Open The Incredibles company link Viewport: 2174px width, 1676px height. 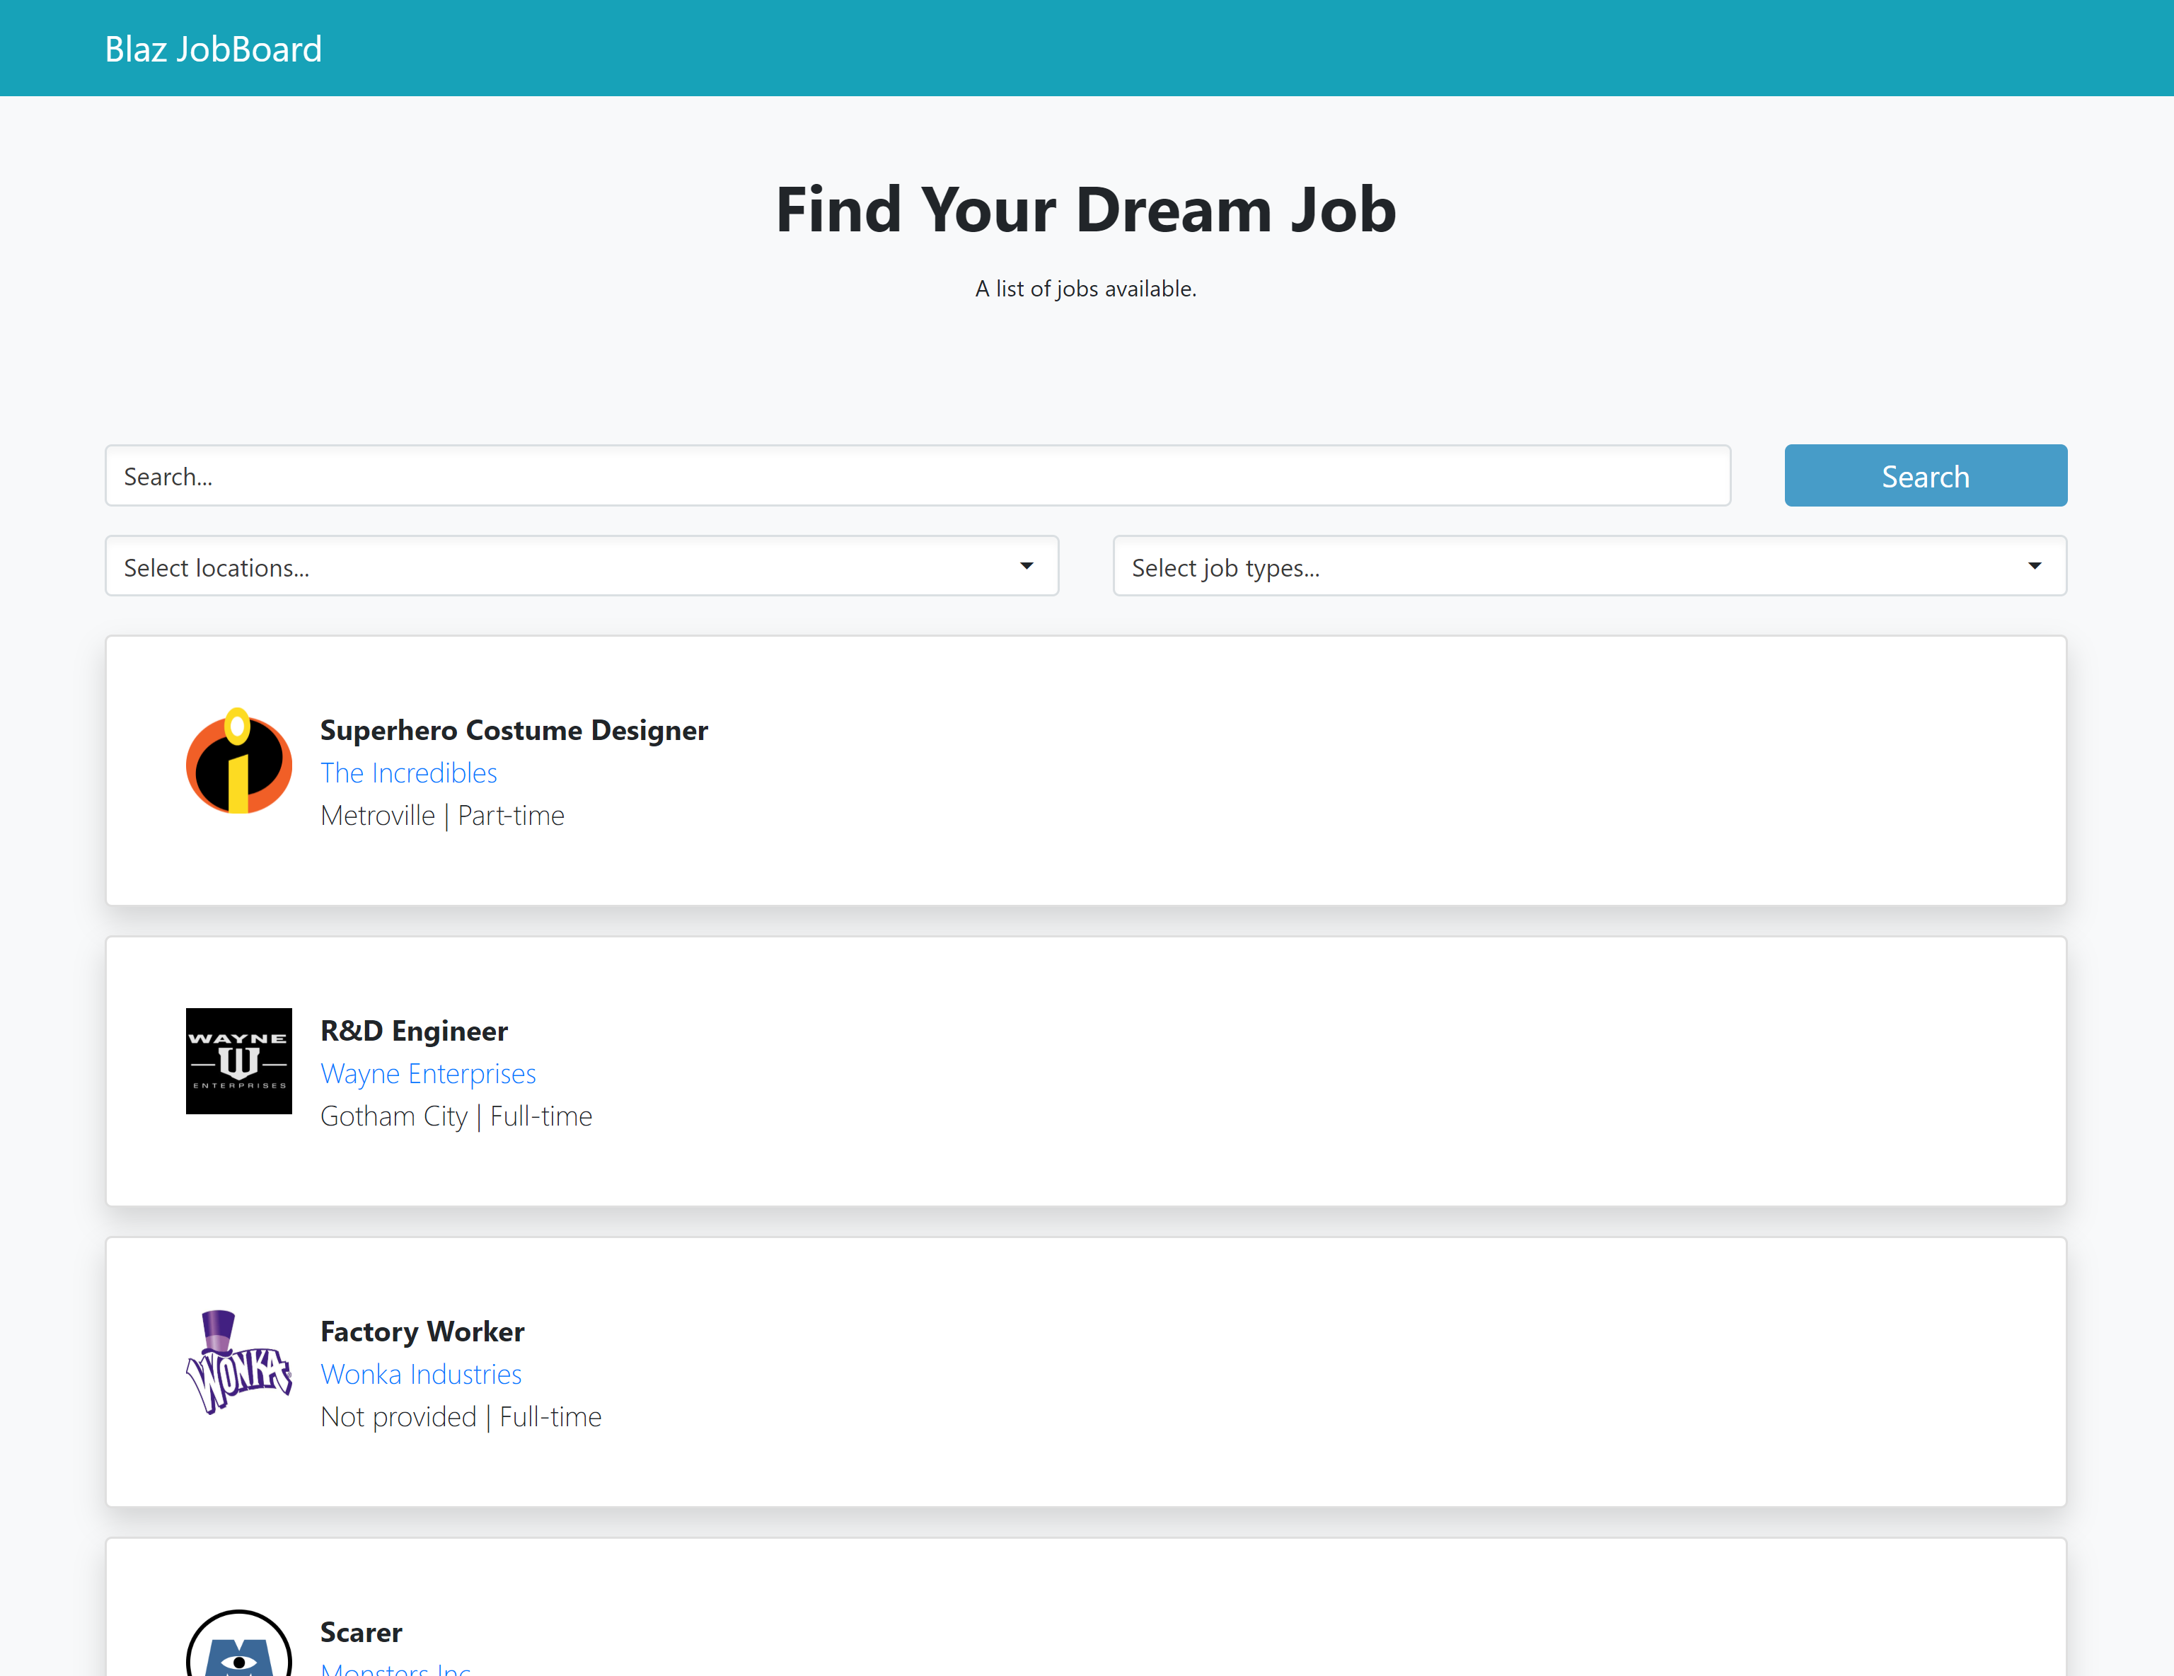(408, 773)
